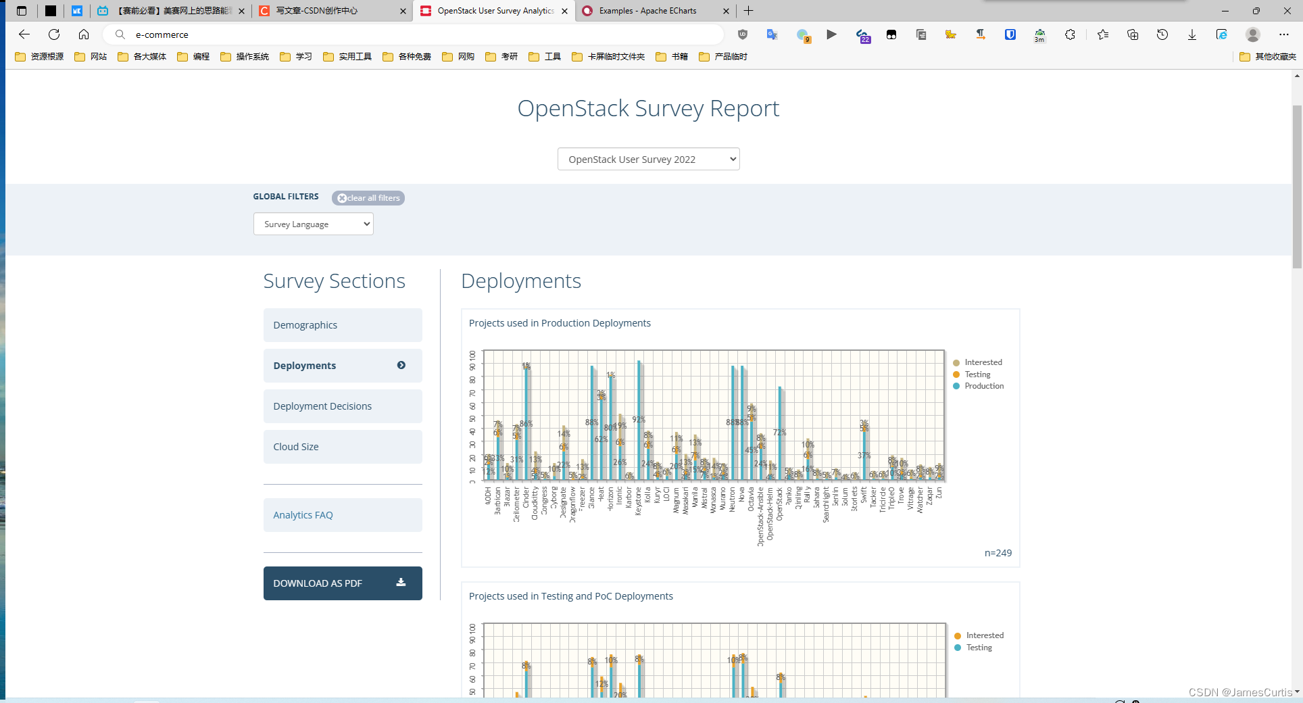This screenshot has width=1303, height=703.
Task: Open the Survey Language filter dropdown
Action: pyautogui.click(x=313, y=224)
